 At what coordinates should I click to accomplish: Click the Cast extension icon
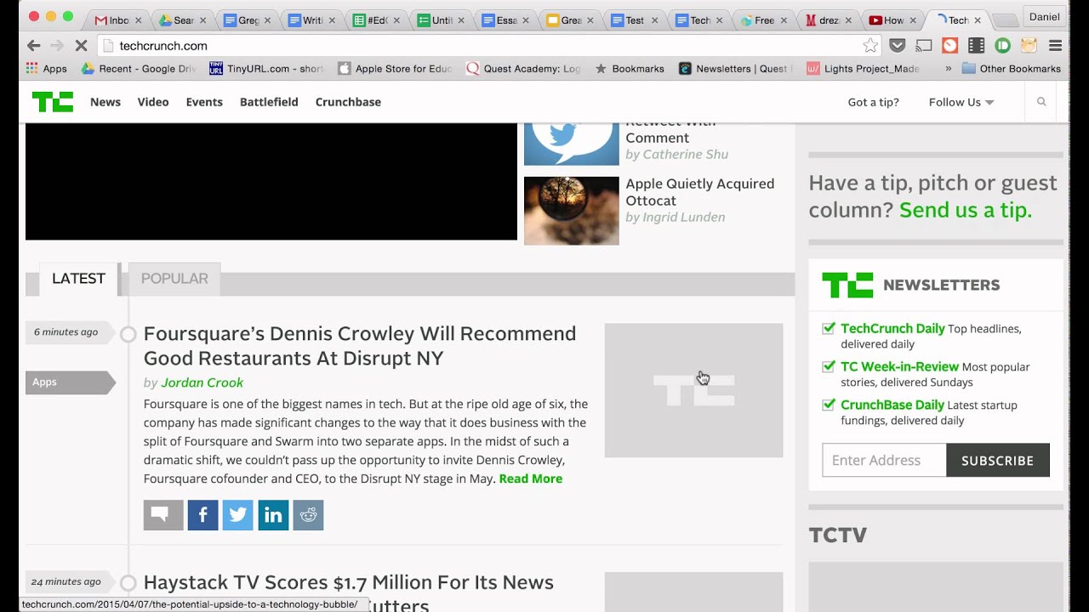coord(924,46)
